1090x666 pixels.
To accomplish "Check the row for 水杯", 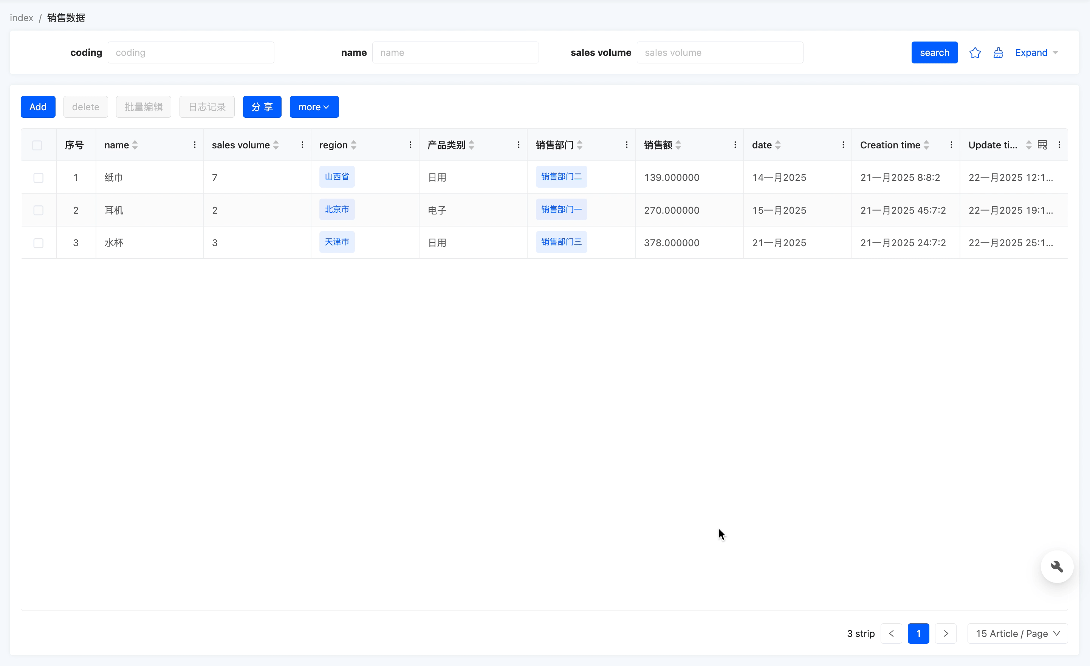I will [x=39, y=243].
